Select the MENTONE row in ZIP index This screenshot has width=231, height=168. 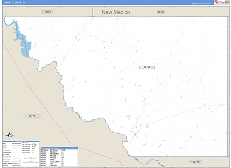pyautogui.click(x=53, y=154)
